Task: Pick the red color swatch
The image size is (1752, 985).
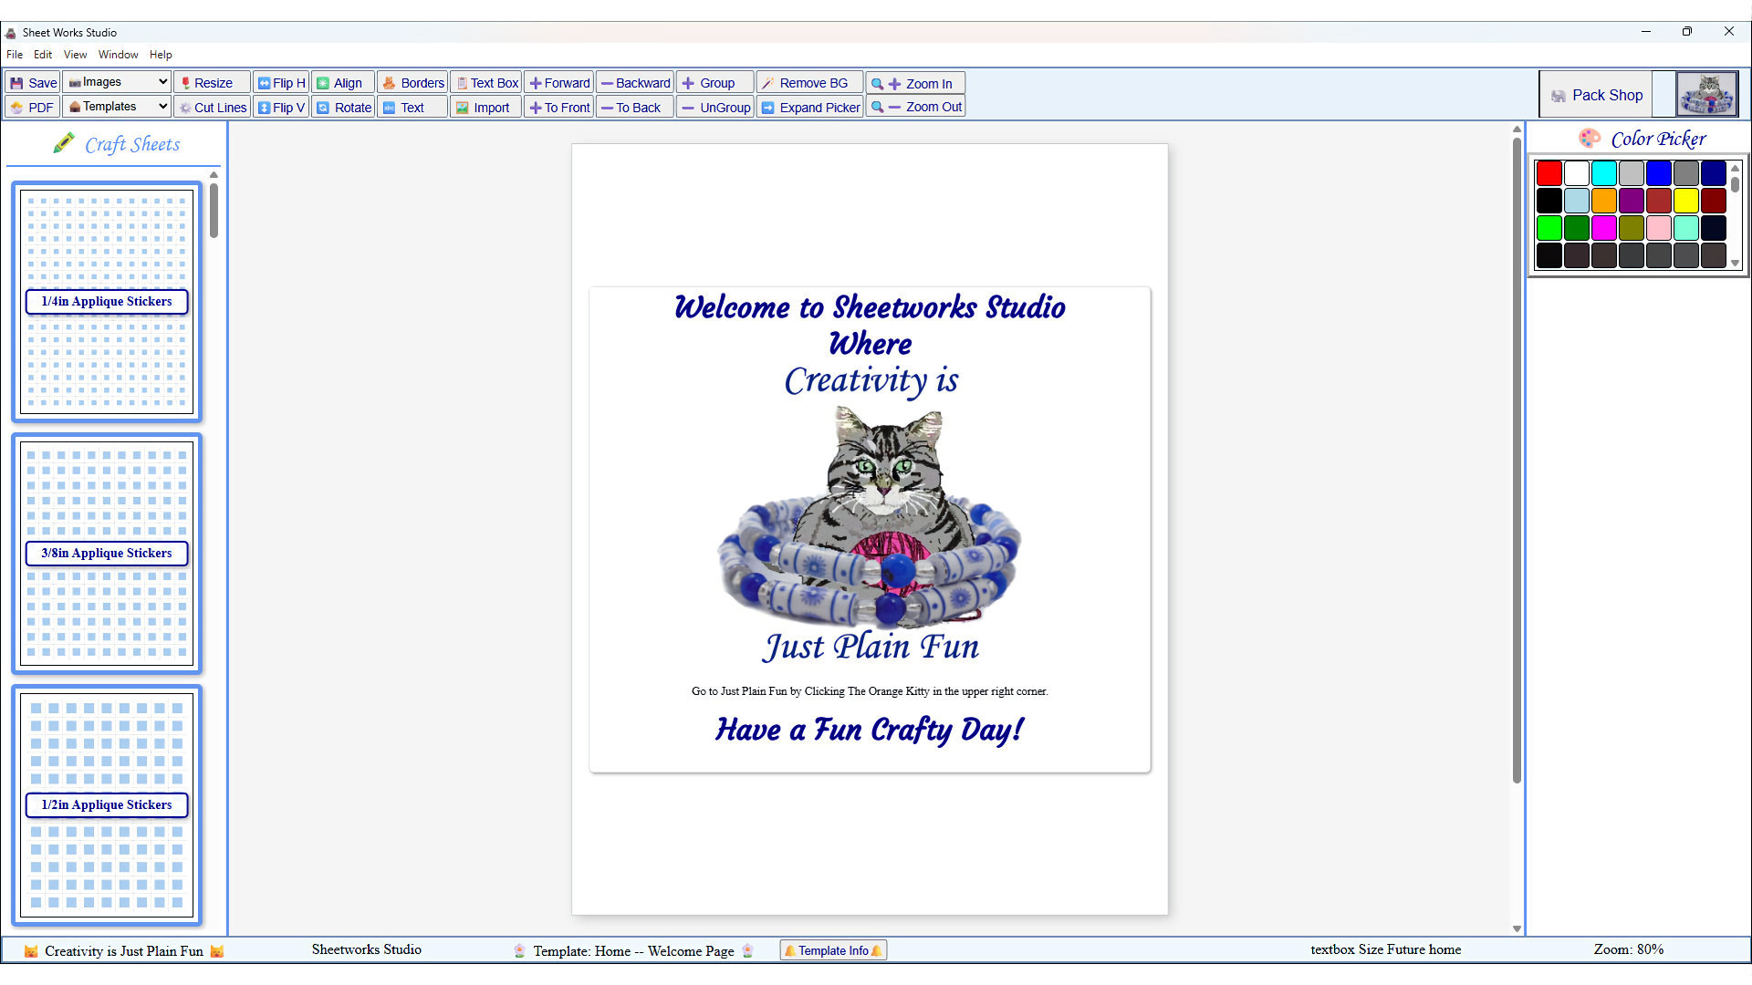Action: click(x=1549, y=173)
